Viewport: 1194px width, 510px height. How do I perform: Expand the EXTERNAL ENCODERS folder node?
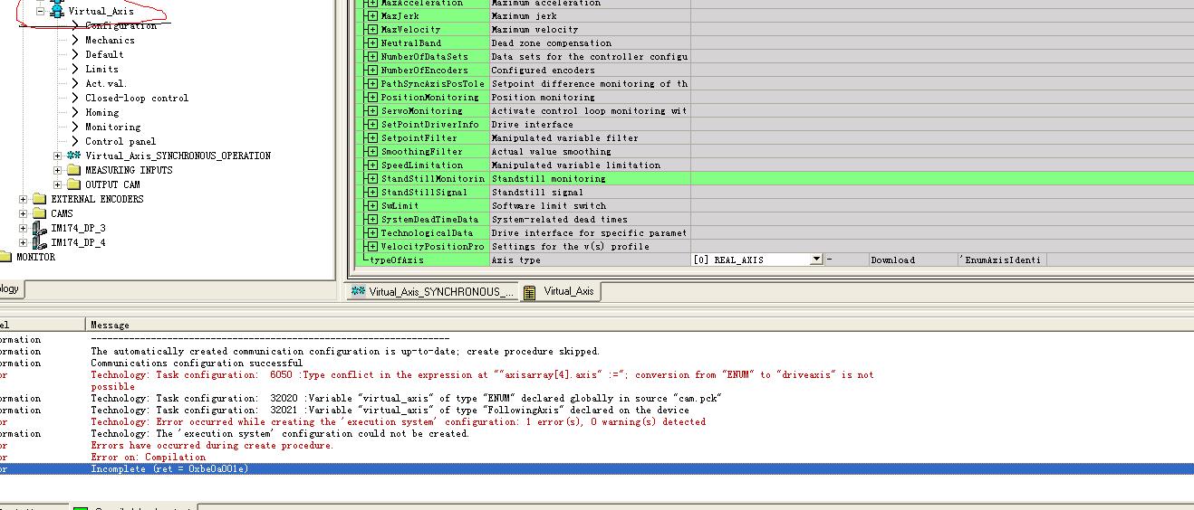pyautogui.click(x=24, y=199)
